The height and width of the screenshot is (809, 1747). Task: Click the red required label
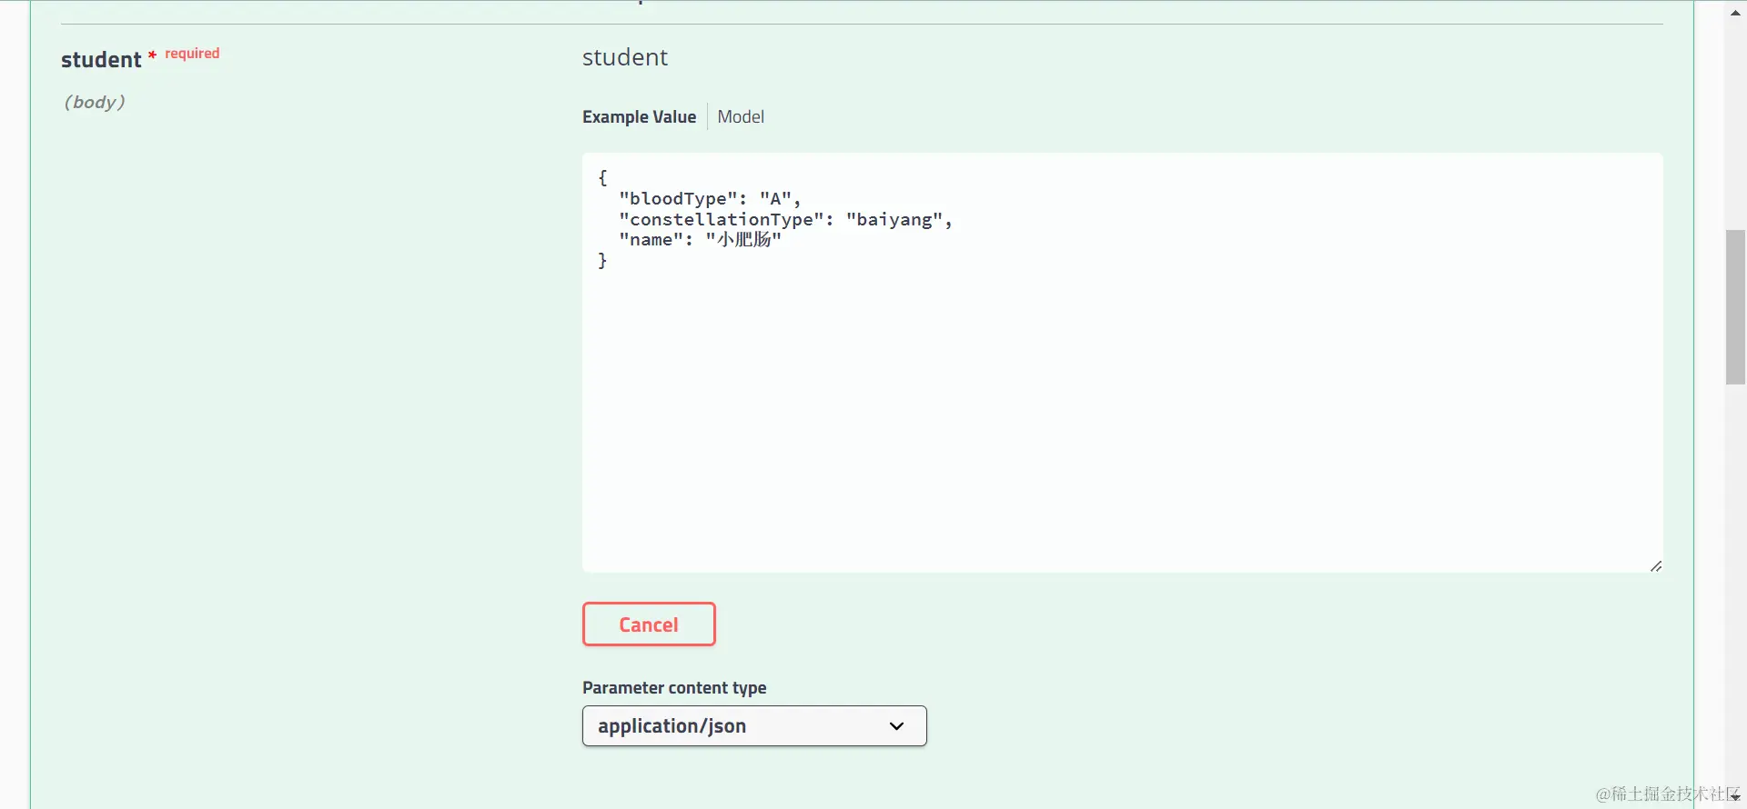tap(192, 54)
